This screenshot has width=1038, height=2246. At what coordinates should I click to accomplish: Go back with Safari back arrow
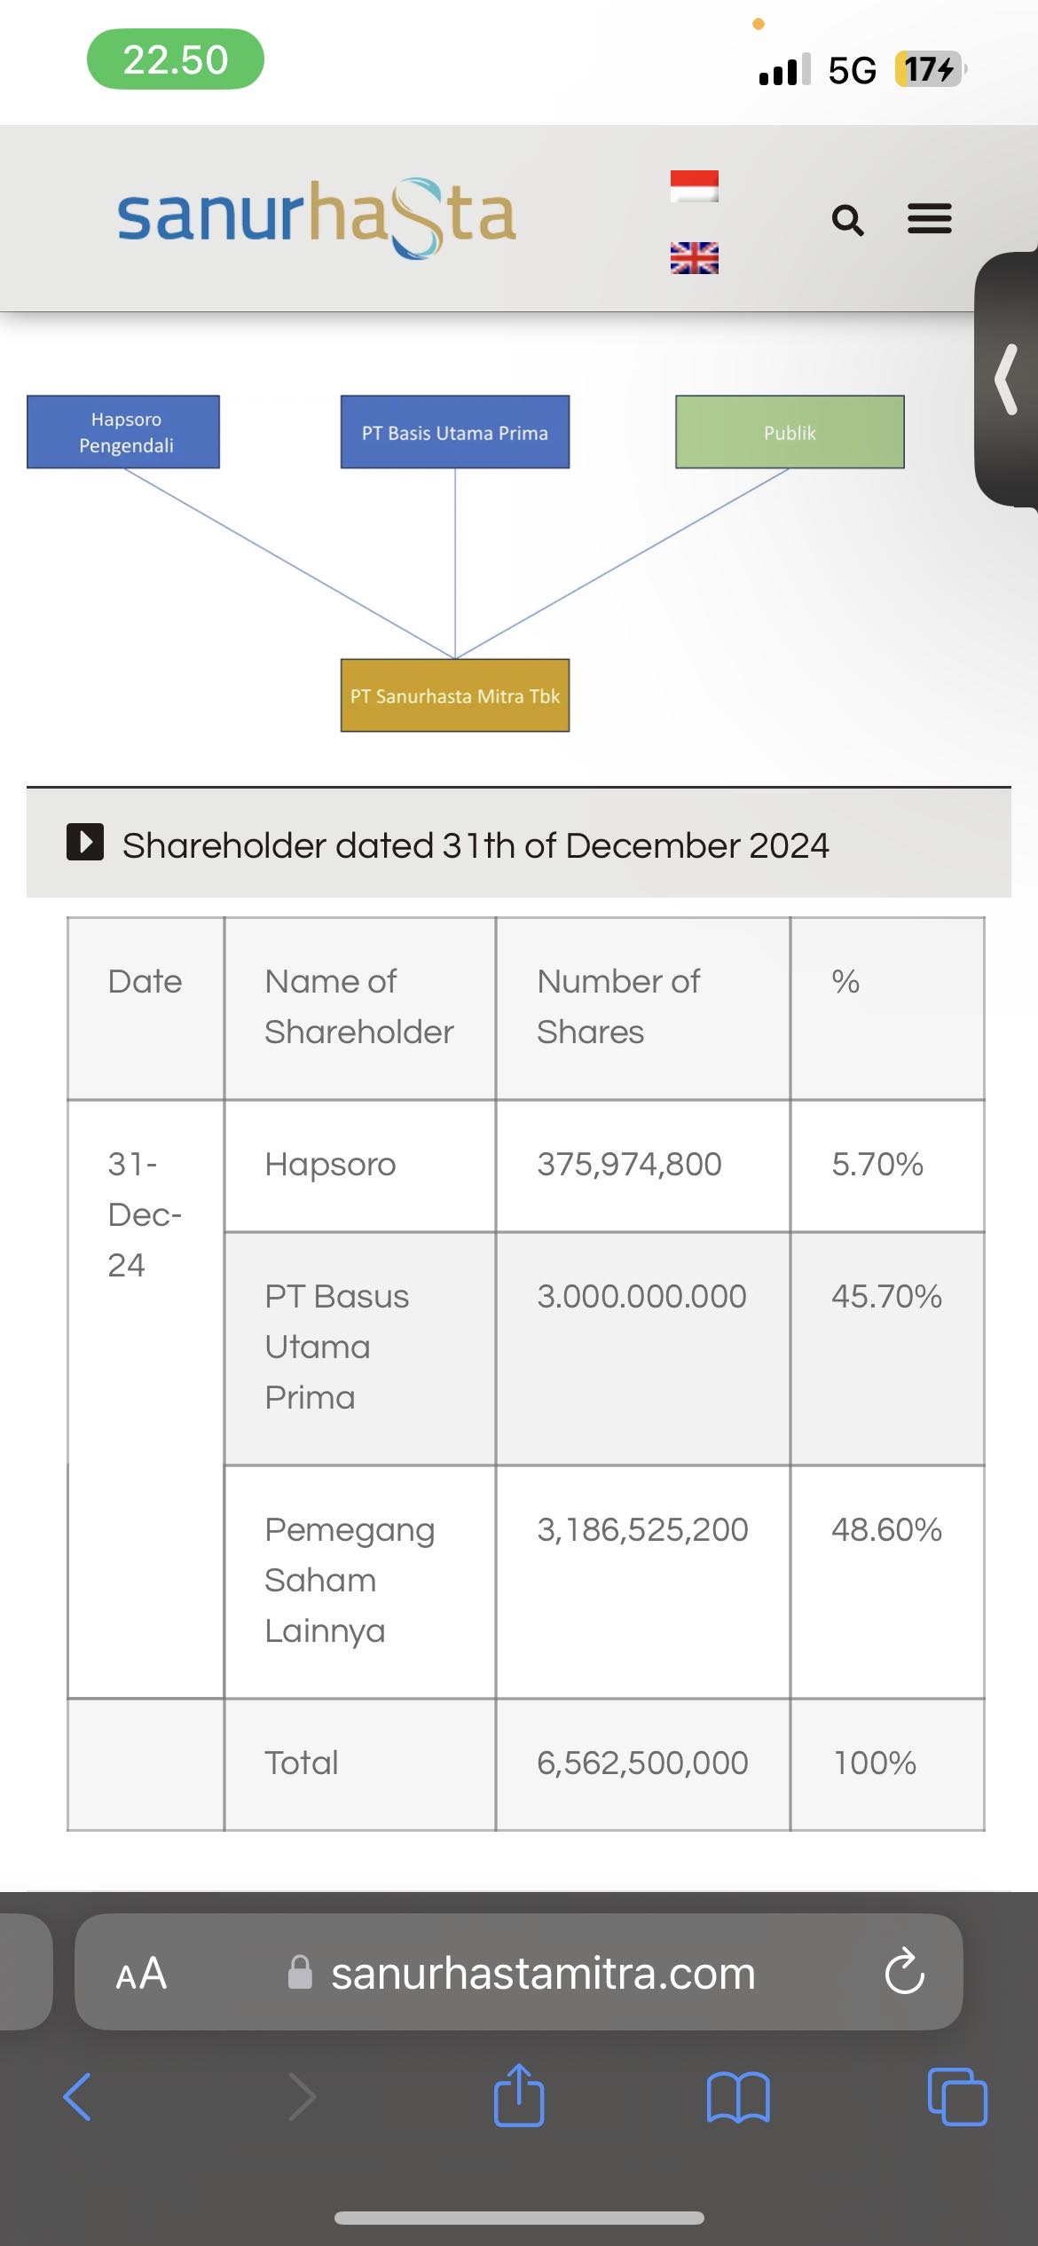coord(78,2097)
